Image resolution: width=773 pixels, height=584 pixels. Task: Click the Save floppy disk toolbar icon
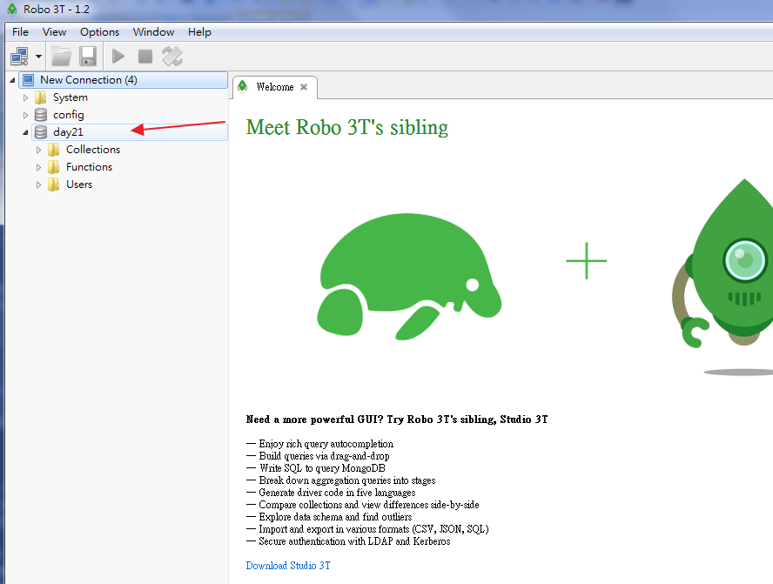pyautogui.click(x=88, y=57)
